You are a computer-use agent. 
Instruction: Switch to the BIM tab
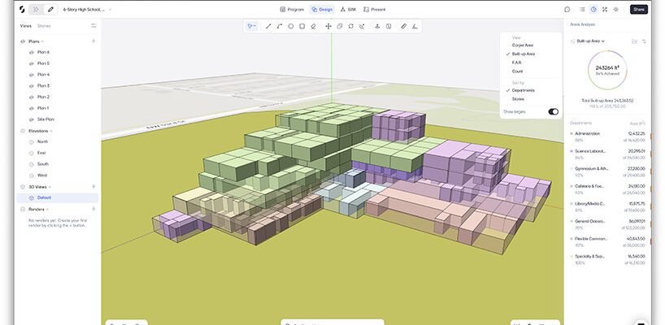[347, 9]
